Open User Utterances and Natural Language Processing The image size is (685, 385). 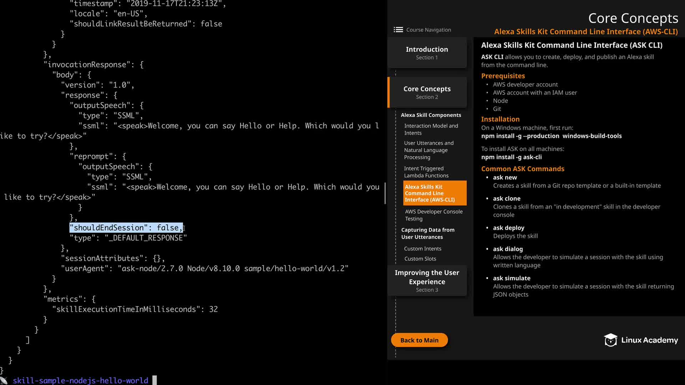(428, 150)
